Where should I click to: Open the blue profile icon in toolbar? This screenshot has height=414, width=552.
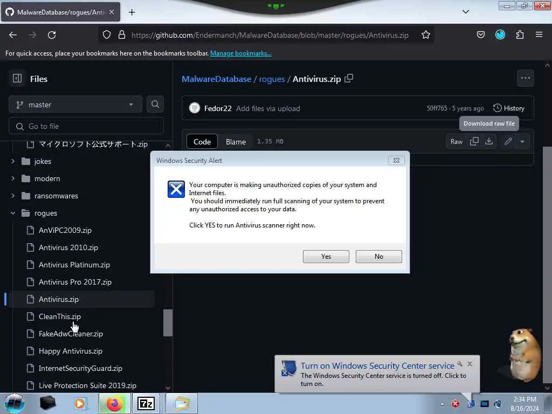click(x=500, y=34)
